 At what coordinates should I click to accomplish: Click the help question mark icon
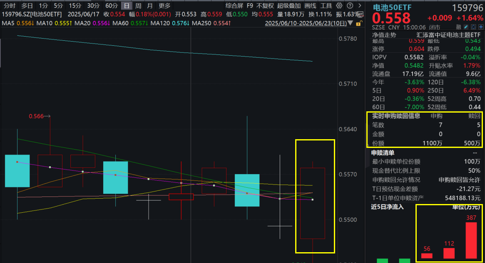tap(349, 6)
